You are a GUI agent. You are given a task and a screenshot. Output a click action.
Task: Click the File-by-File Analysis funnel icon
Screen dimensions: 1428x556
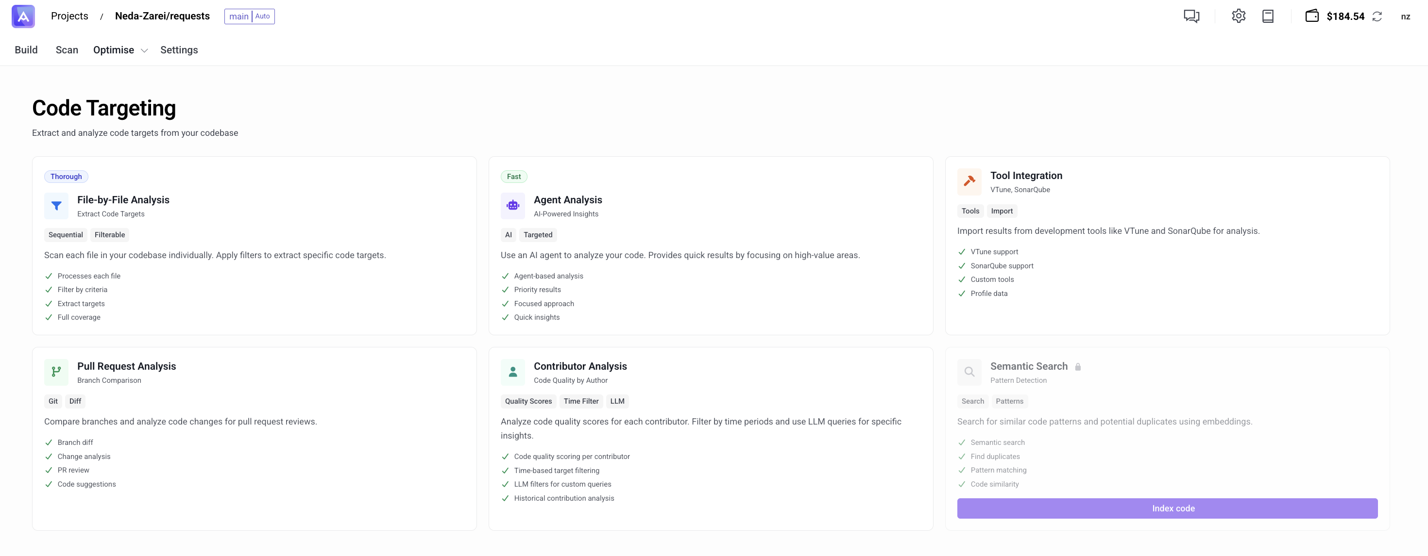(x=56, y=206)
